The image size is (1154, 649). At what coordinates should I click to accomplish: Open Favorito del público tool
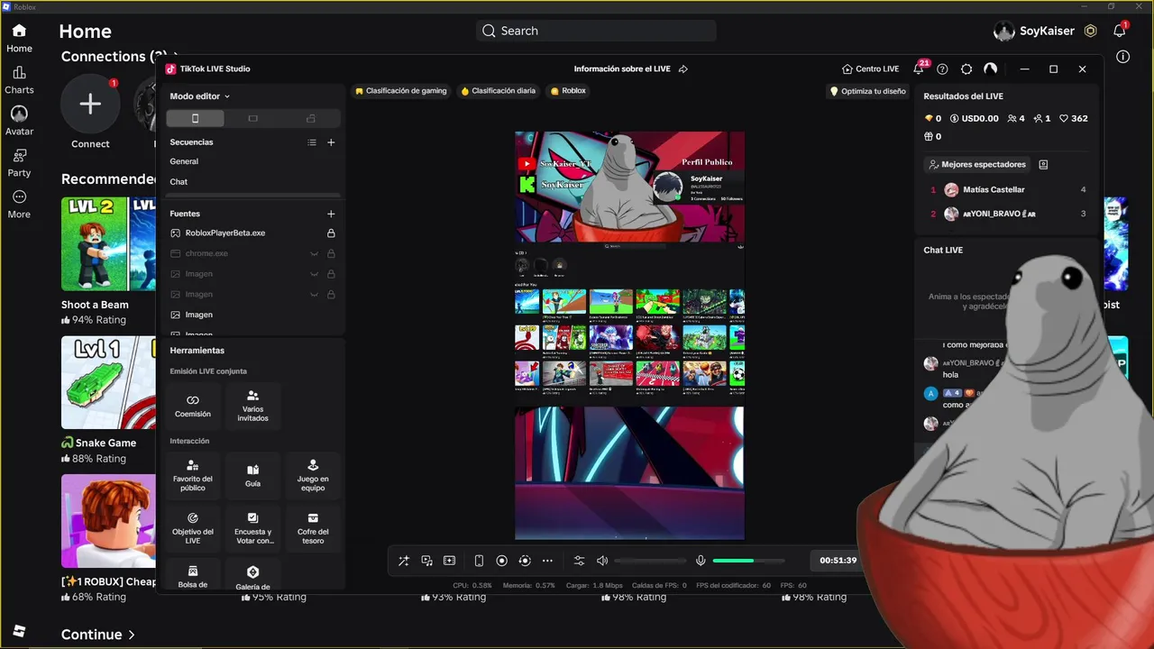pos(193,475)
